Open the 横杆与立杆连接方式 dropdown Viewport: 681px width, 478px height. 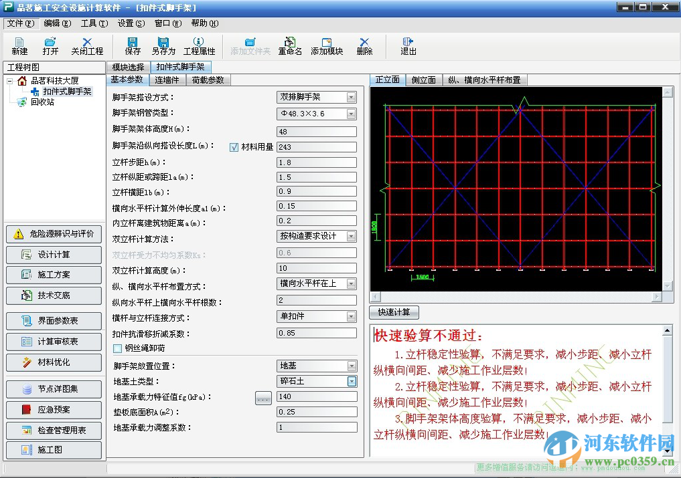351,317
